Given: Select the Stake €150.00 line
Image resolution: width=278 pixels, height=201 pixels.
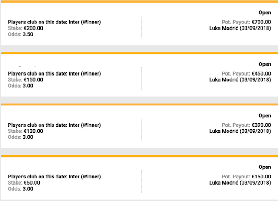Looking at the screenshot, I should tap(26, 80).
